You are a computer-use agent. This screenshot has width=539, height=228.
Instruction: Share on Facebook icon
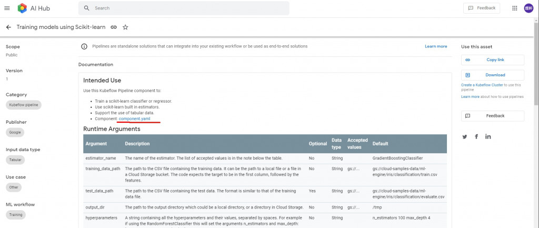click(x=476, y=136)
